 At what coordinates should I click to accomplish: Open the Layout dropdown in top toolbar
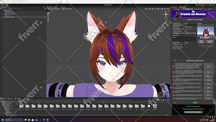[212, 5]
